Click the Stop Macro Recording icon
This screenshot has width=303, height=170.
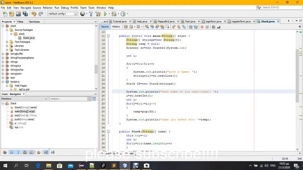tap(207, 27)
